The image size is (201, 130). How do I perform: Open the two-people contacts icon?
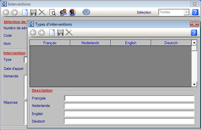(x=63, y=12)
